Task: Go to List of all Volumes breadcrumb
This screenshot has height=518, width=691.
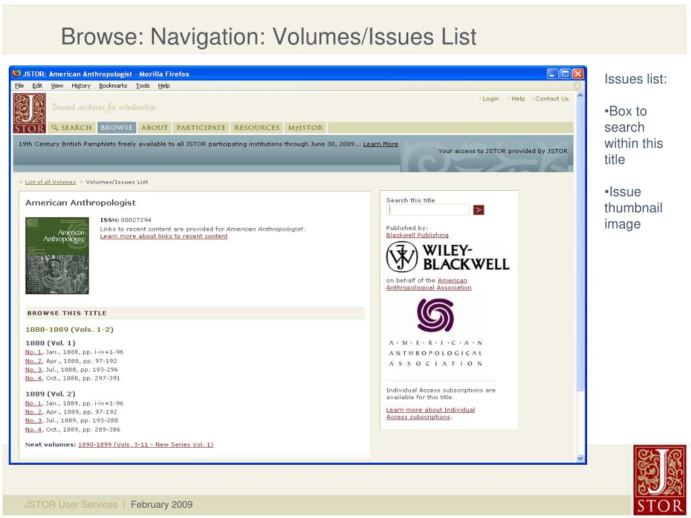Action: click(50, 182)
